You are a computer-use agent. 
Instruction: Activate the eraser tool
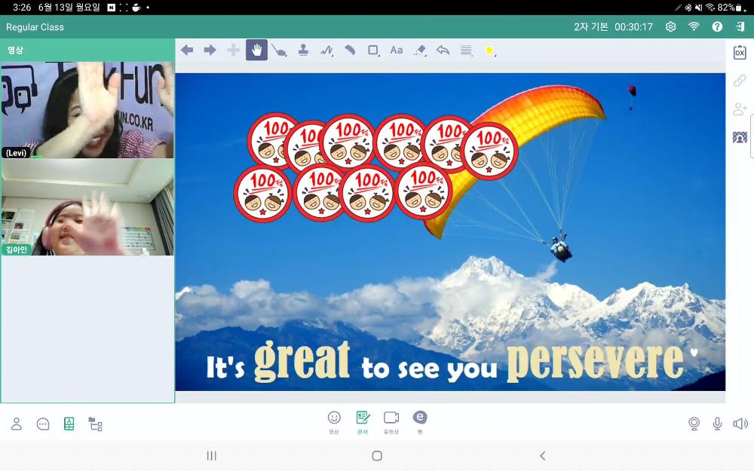(x=420, y=50)
